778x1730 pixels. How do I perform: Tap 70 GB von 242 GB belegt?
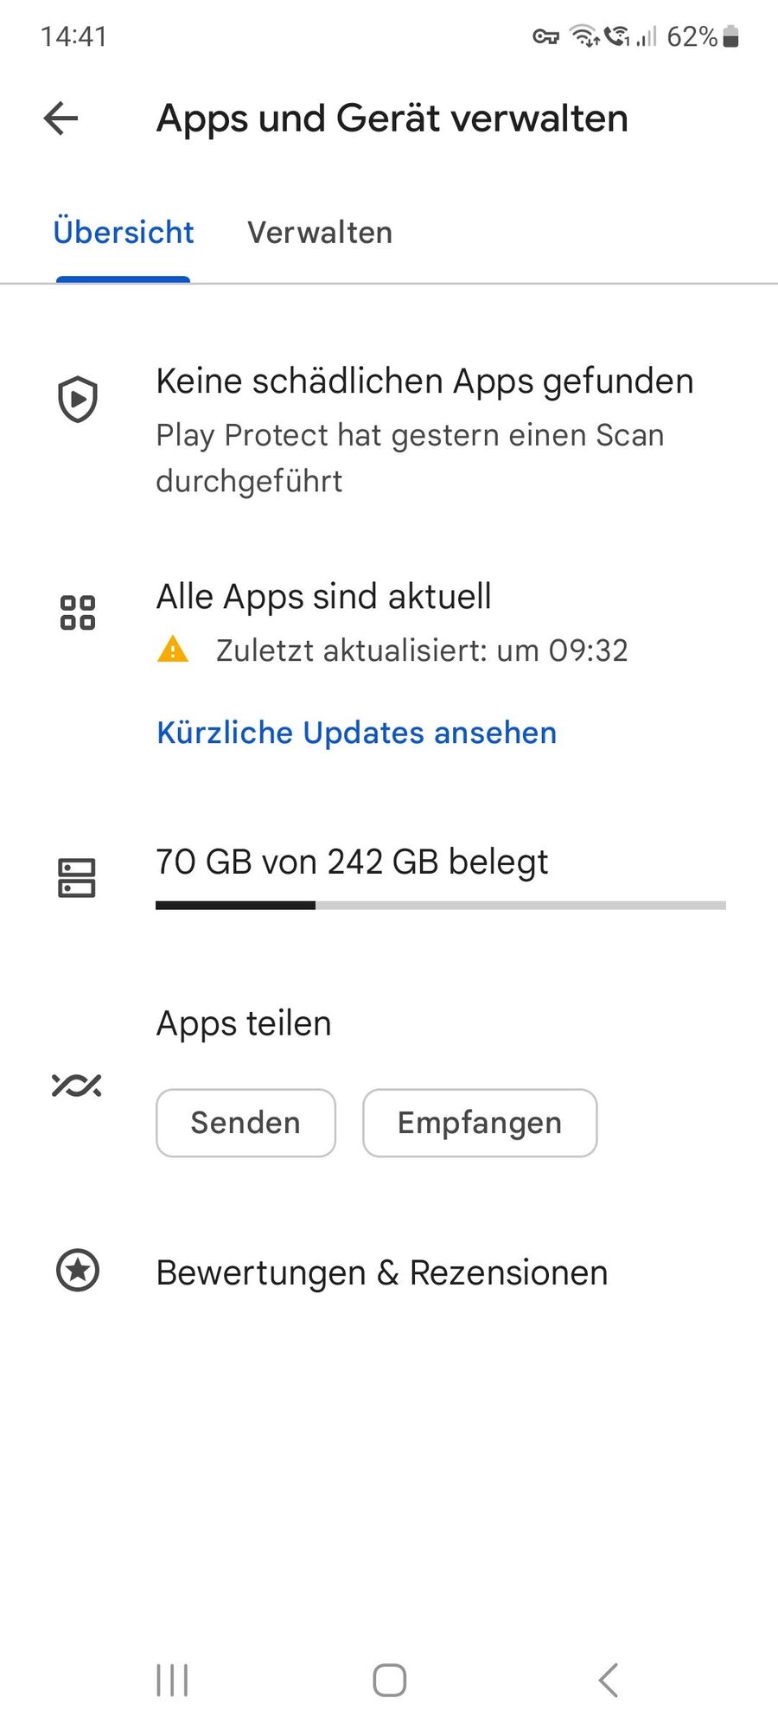pyautogui.click(x=352, y=862)
